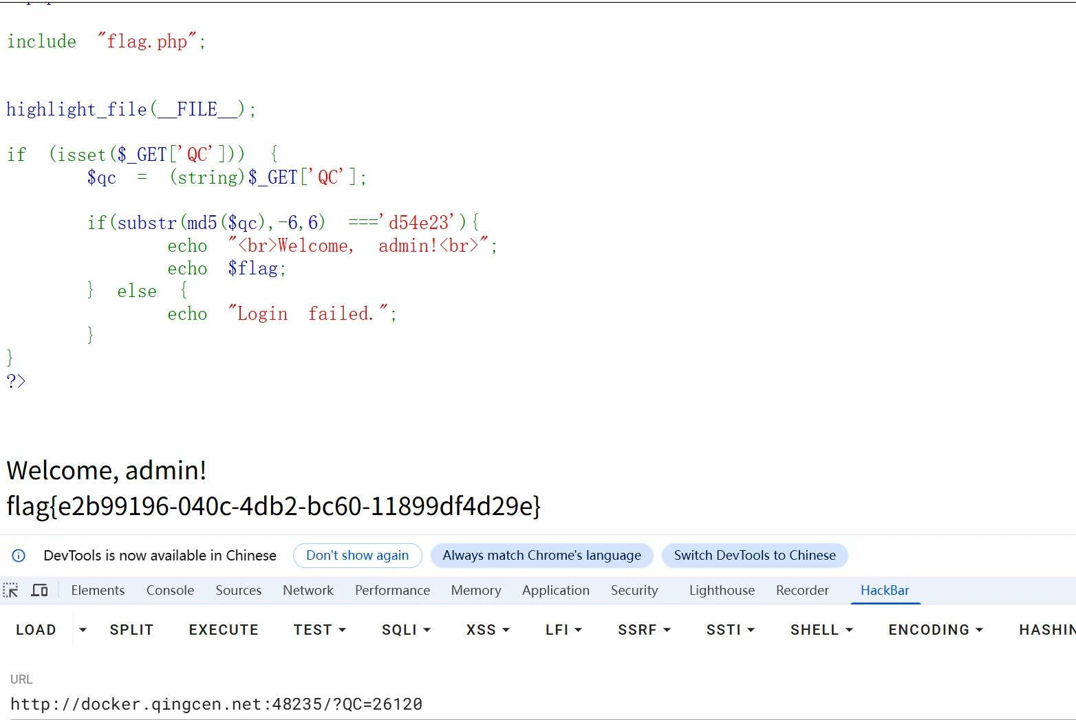The width and height of the screenshot is (1076, 720).
Task: Open the SSRF dropdown menu
Action: tap(644, 630)
